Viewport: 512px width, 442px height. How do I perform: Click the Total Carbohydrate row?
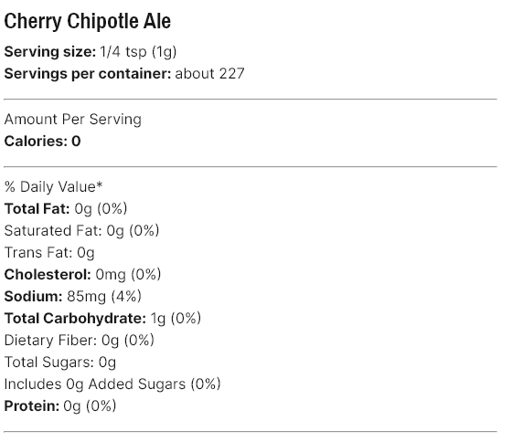pos(102,319)
